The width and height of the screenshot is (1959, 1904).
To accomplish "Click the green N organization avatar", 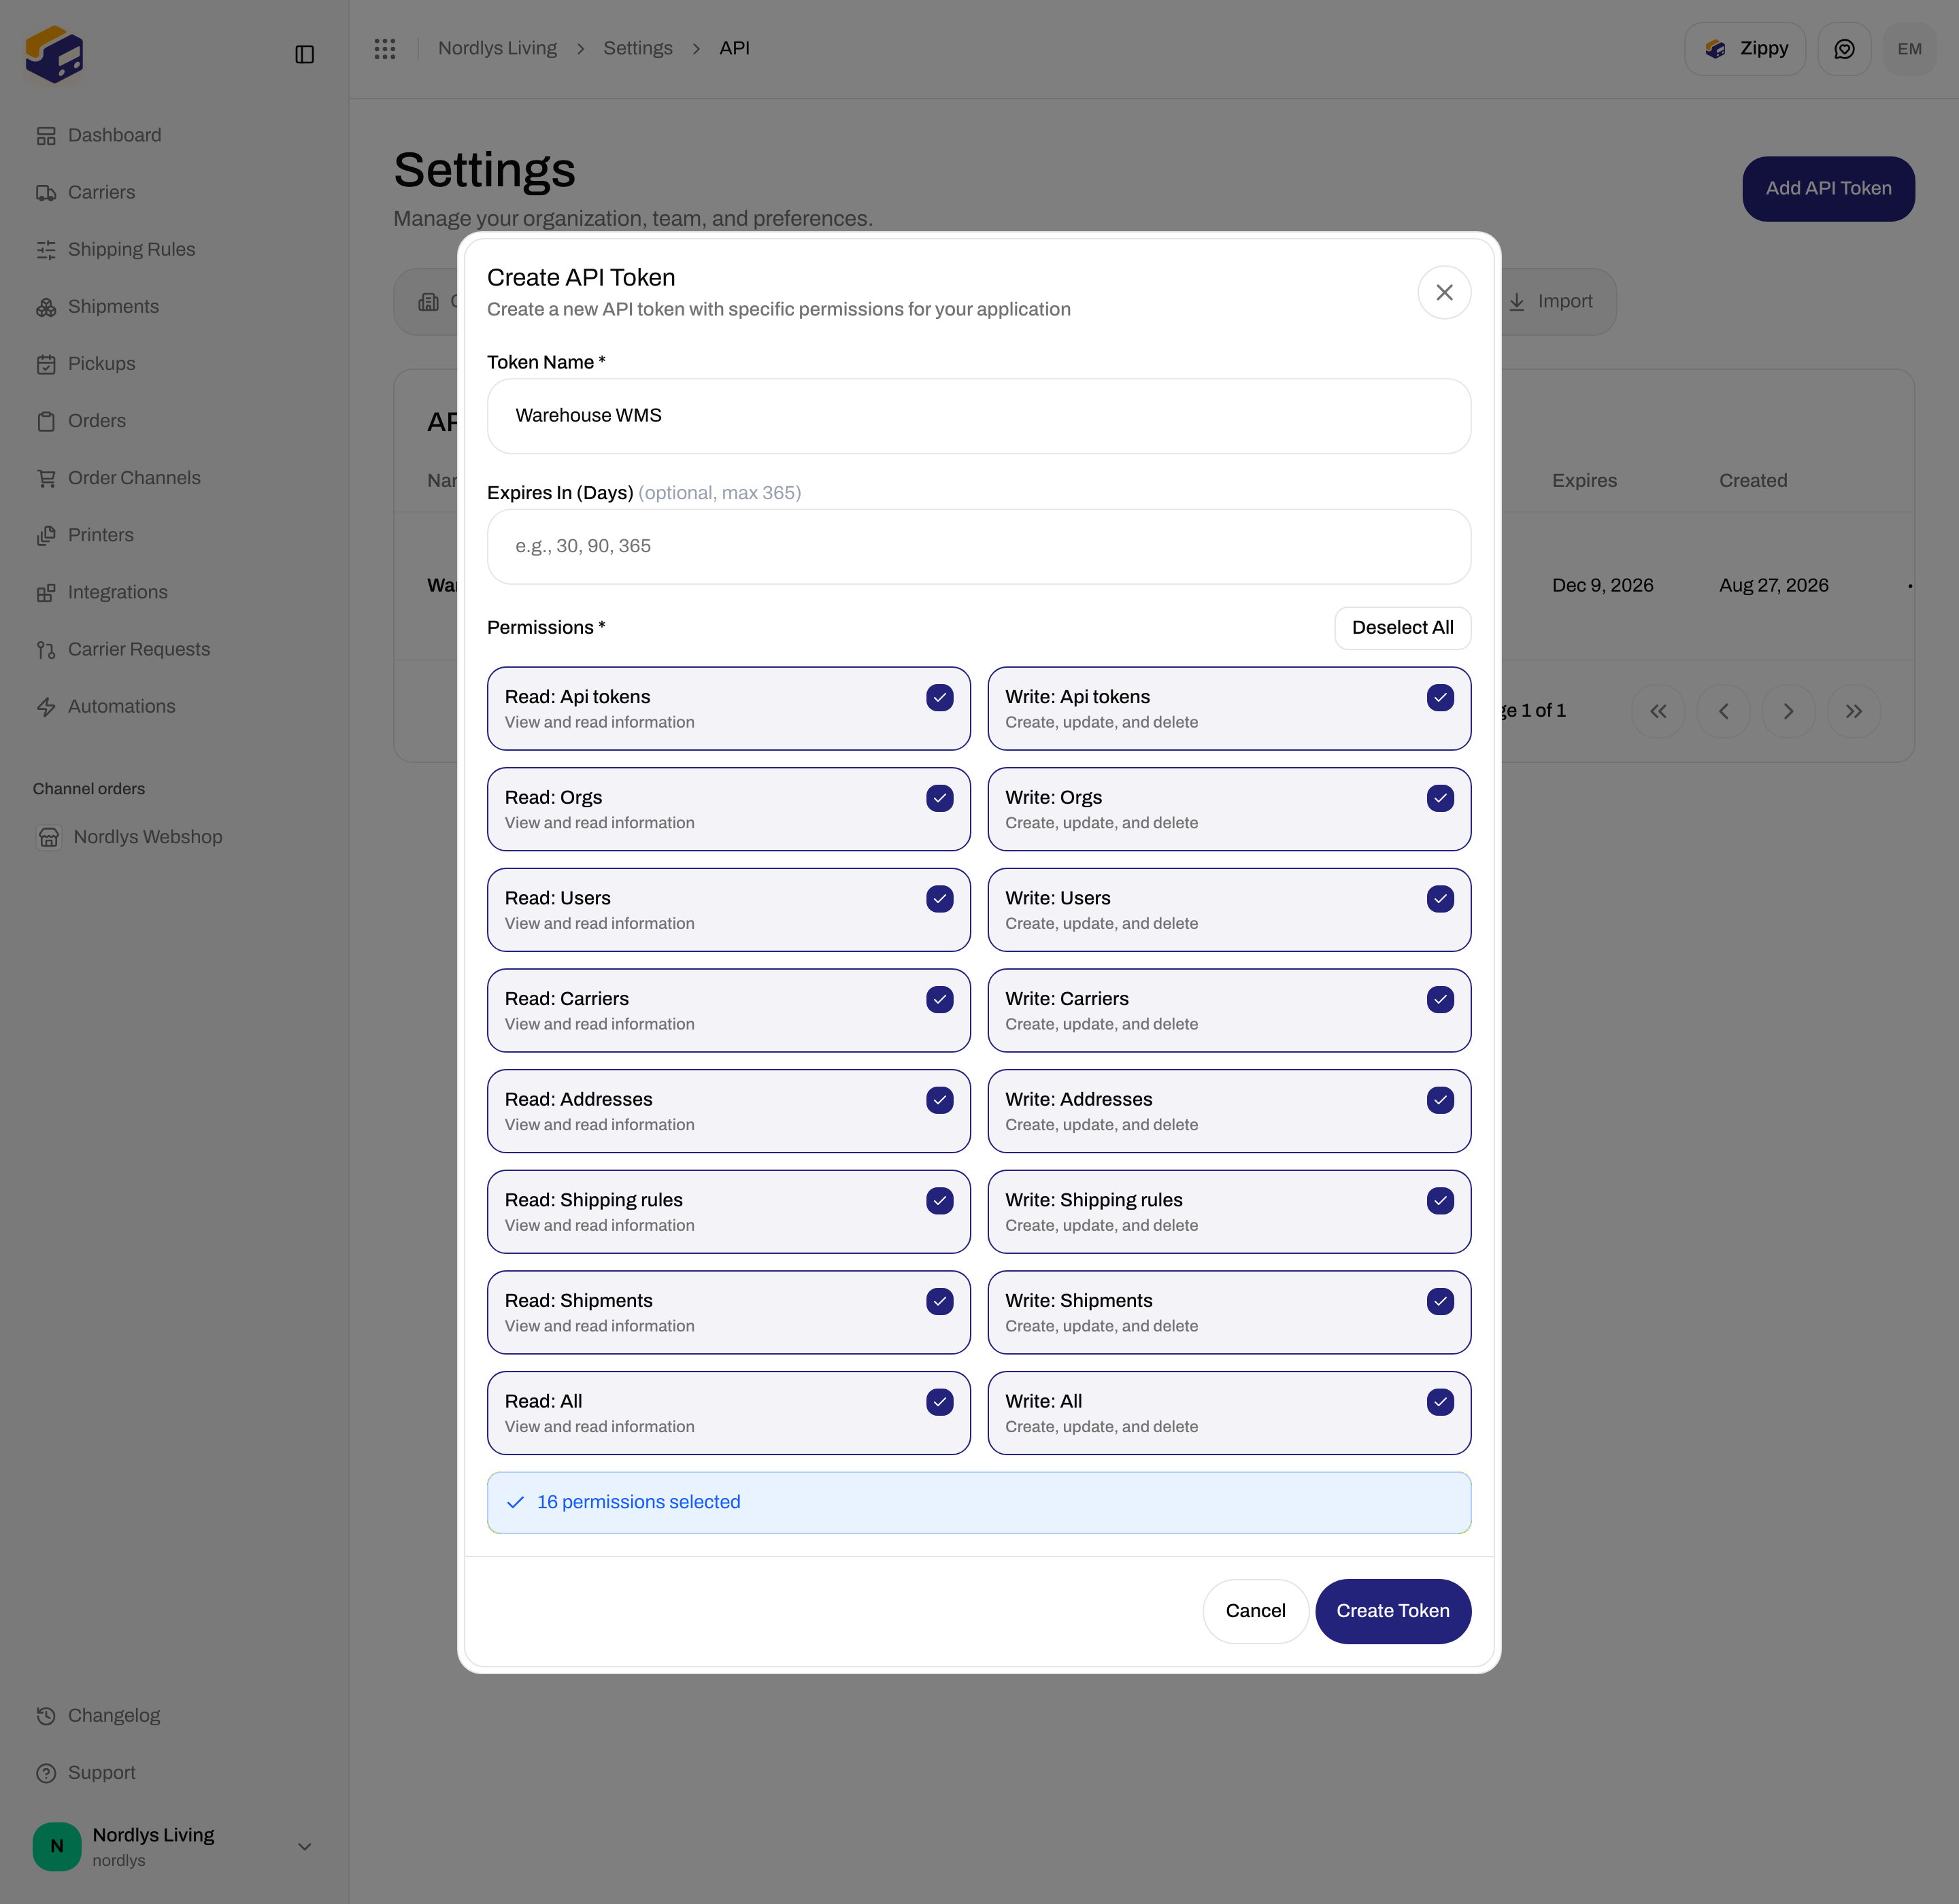I will tap(57, 1846).
